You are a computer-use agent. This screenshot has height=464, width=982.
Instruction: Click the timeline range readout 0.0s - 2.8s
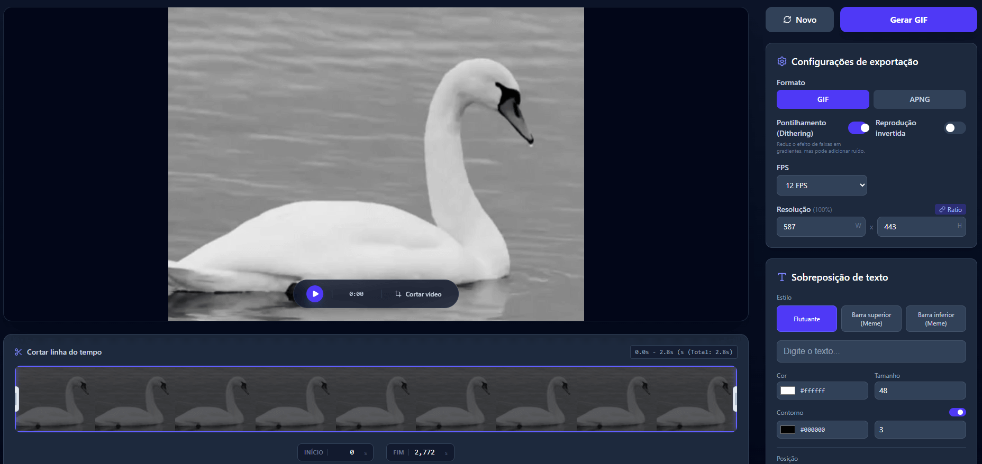pos(684,352)
